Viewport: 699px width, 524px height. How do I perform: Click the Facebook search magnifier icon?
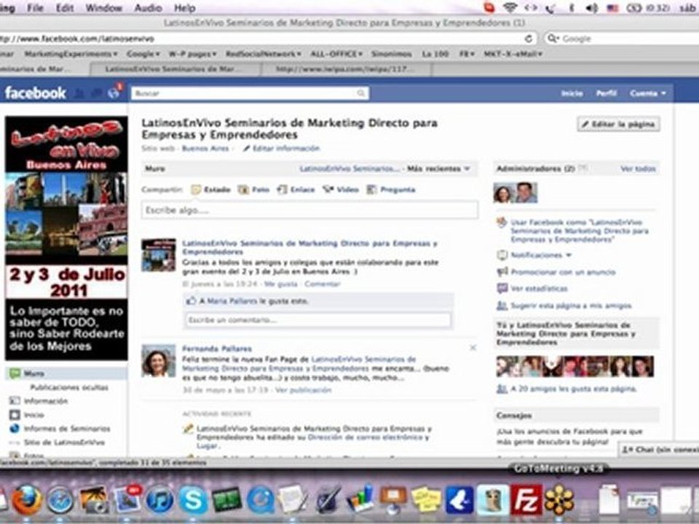[360, 93]
